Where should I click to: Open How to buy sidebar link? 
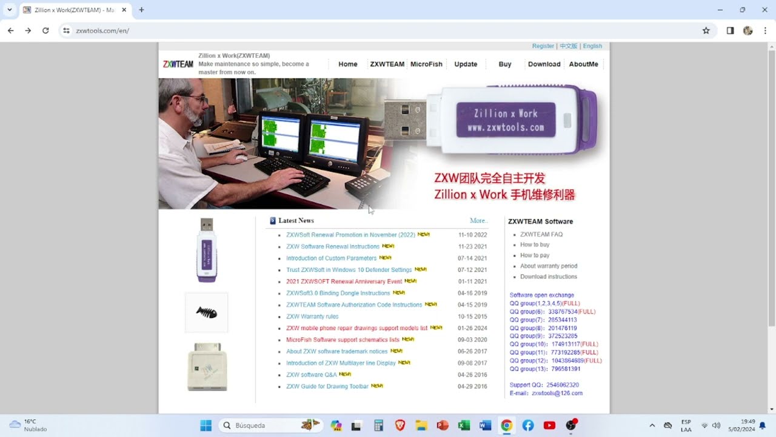535,245
